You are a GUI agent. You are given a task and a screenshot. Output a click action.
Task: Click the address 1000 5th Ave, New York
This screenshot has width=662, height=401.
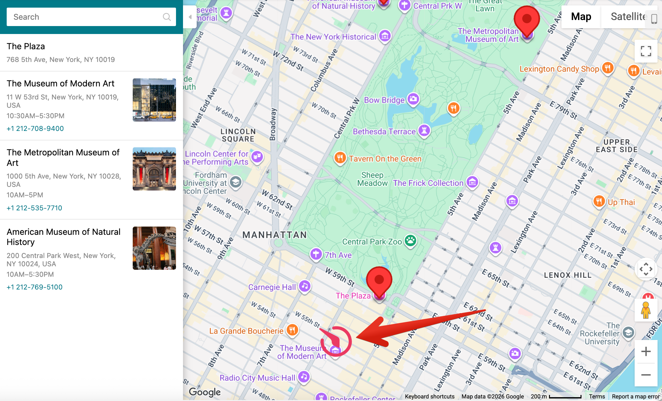coord(64,180)
